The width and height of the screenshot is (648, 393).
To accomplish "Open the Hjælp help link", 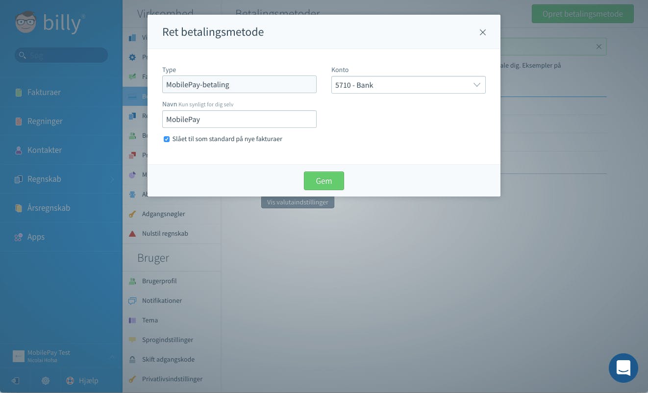I will pos(89,380).
